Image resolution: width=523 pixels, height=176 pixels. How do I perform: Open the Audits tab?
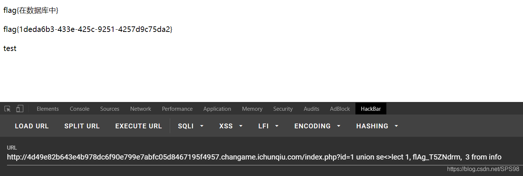point(312,109)
